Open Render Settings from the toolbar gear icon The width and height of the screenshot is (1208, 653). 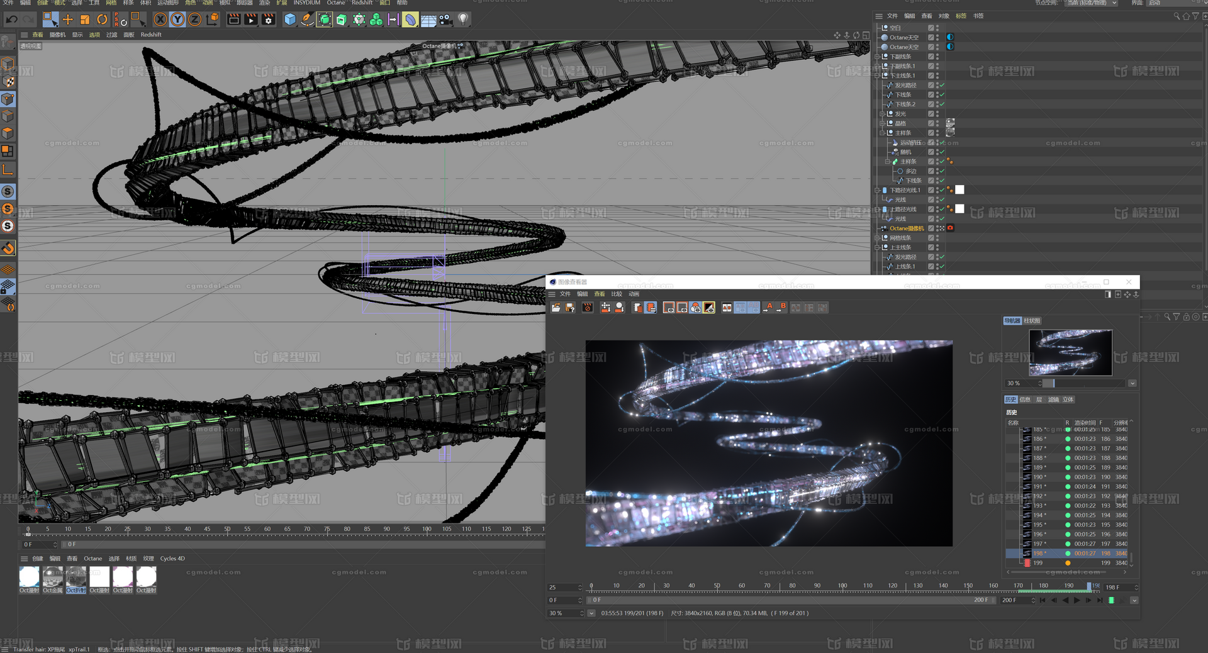point(269,20)
